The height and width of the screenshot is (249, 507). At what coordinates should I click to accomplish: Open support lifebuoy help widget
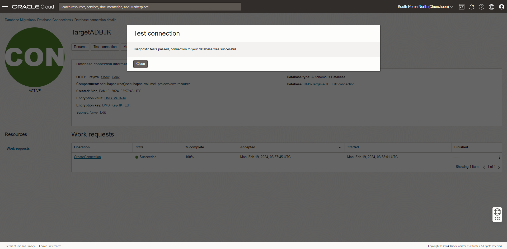497,212
